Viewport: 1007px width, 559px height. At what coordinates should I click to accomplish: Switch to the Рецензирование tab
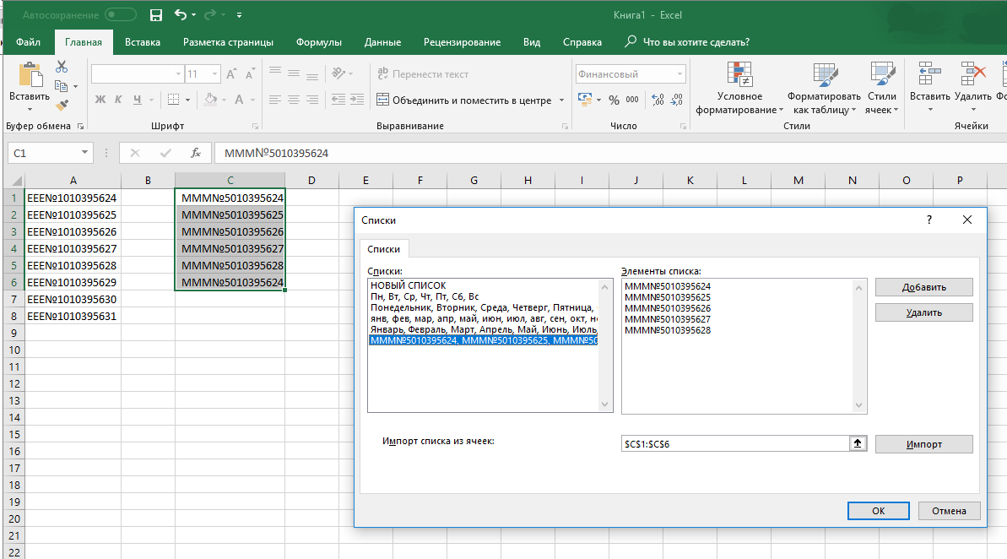coord(462,41)
